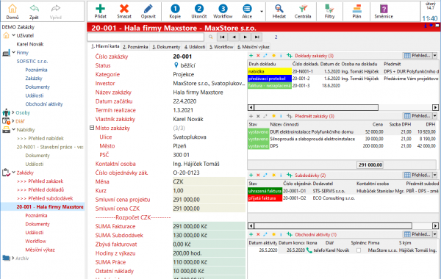441x279 pixels.
Task: Delete record in Doklady zakázky panel
Action: pos(258,56)
